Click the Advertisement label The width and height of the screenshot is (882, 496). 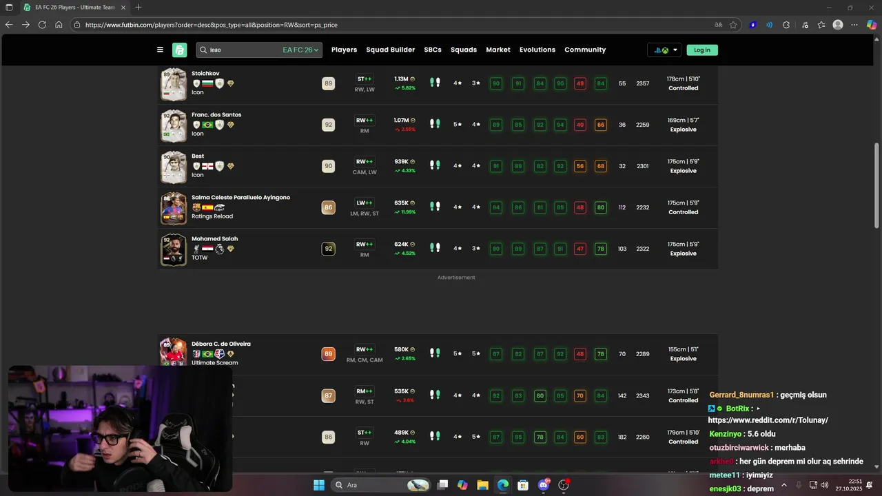coord(456,278)
